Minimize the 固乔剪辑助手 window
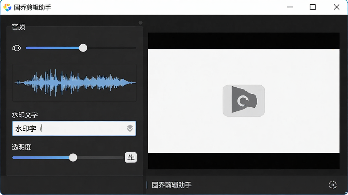348x195 pixels. pos(290,7)
